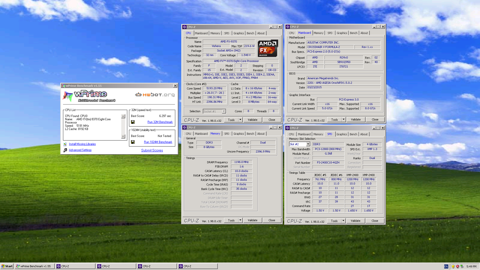Click Close button in the SPD window
The image size is (480, 270).
[x=375, y=221]
